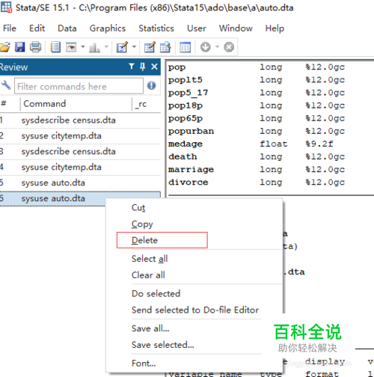Click the filter funnel icon in Review panel
374x377 pixels.
(132, 67)
